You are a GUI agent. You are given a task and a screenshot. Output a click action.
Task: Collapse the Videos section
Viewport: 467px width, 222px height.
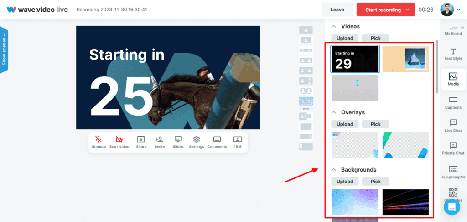(334, 26)
